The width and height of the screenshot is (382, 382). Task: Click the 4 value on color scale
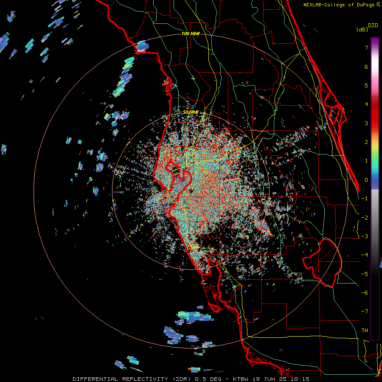coord(366,104)
